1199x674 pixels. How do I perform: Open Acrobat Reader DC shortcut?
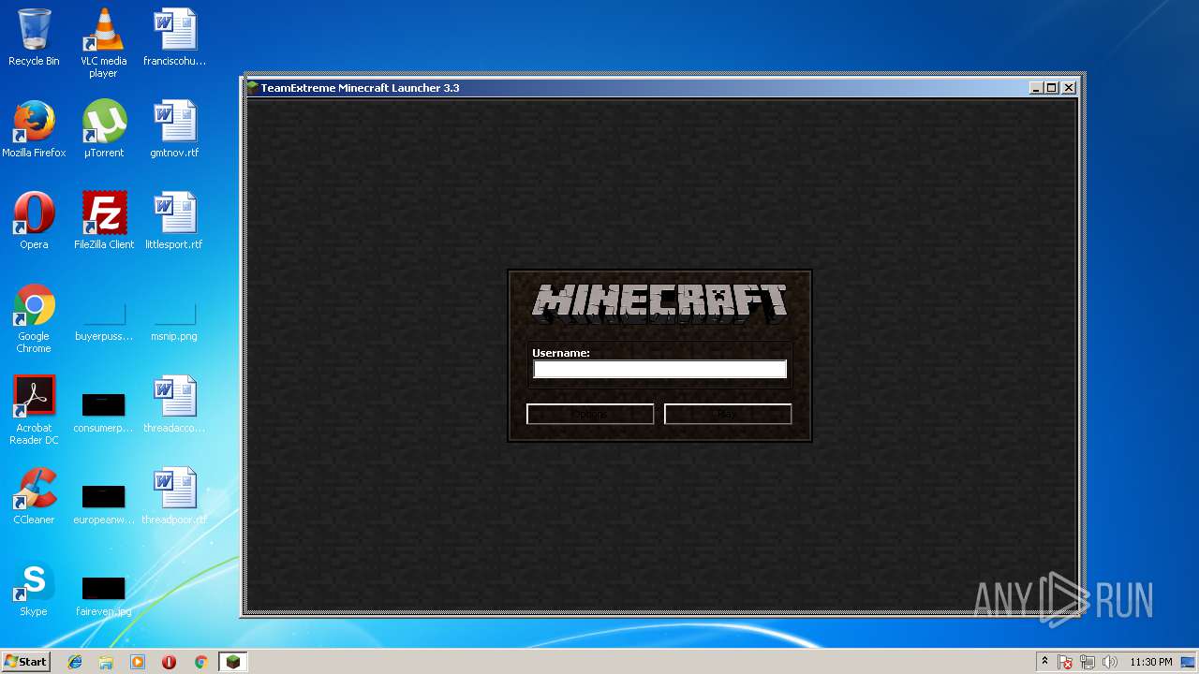pos(34,410)
